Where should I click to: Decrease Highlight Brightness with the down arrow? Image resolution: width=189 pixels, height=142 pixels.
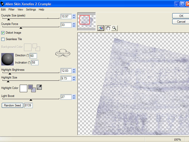74,72
